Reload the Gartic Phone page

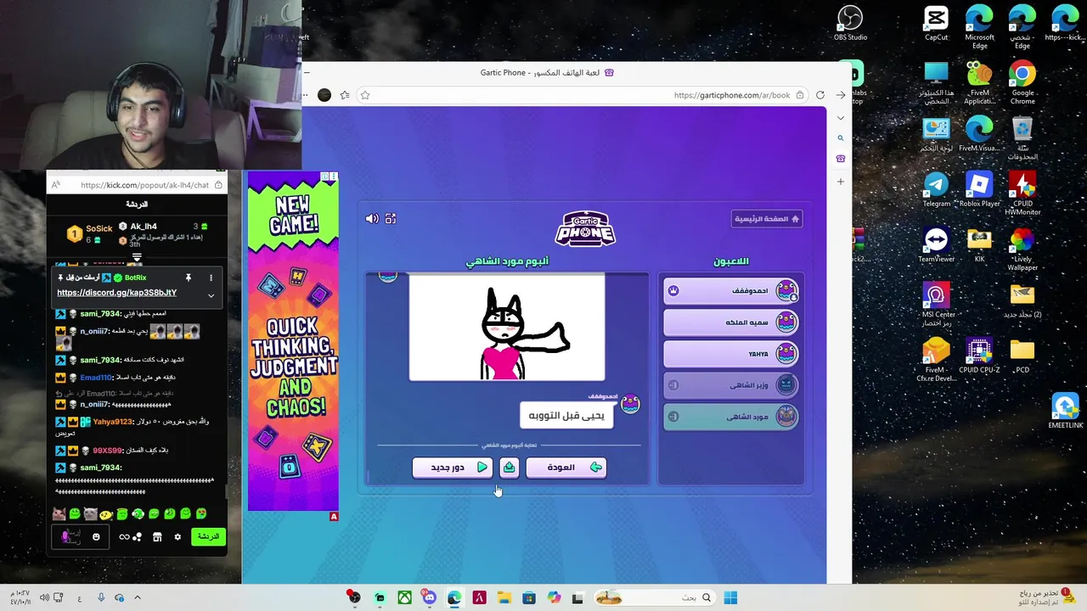point(820,95)
